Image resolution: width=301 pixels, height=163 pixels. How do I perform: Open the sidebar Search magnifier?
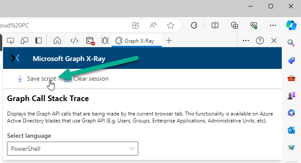pos(291,43)
